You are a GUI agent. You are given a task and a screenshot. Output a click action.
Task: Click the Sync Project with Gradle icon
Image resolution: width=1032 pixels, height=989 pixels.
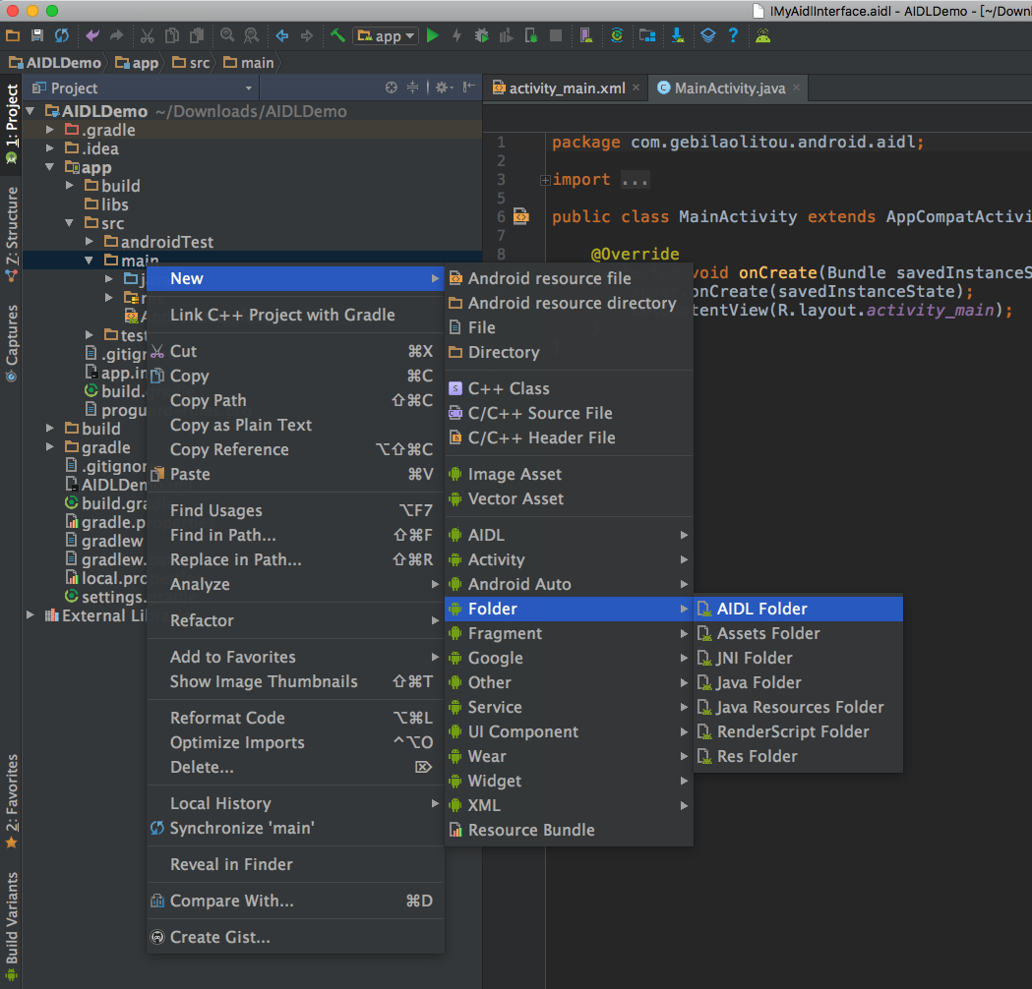(x=617, y=35)
